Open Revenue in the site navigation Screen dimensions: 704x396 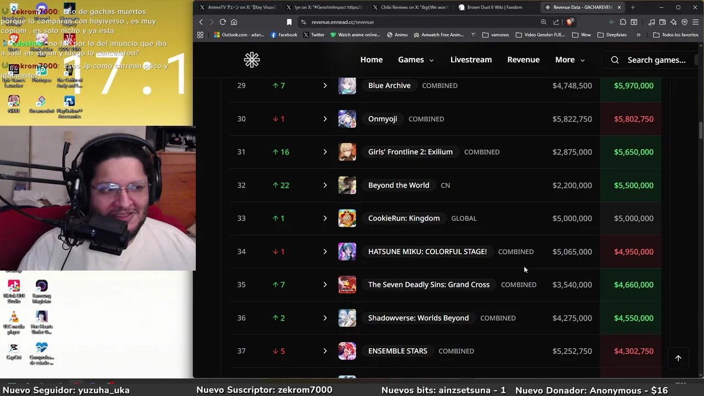pos(523,60)
